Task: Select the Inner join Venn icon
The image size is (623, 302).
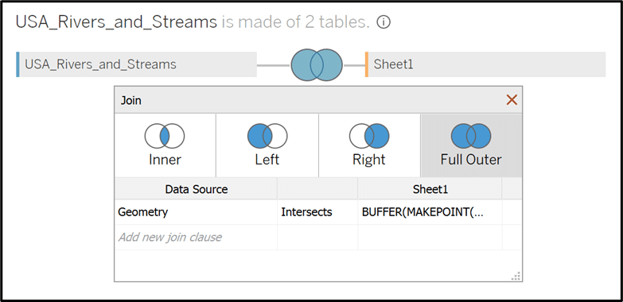Action: (165, 136)
